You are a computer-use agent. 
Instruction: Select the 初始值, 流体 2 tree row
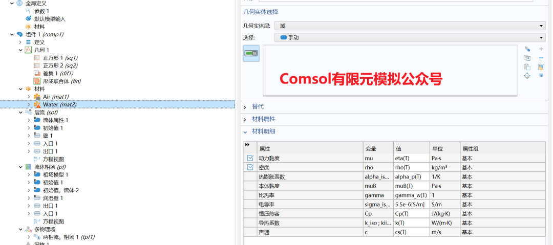[x=60, y=190]
